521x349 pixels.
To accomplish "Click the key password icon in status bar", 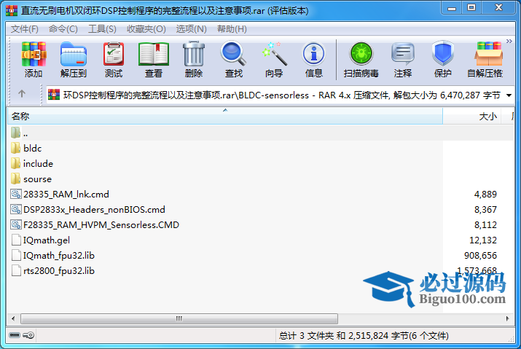I will (29, 334).
